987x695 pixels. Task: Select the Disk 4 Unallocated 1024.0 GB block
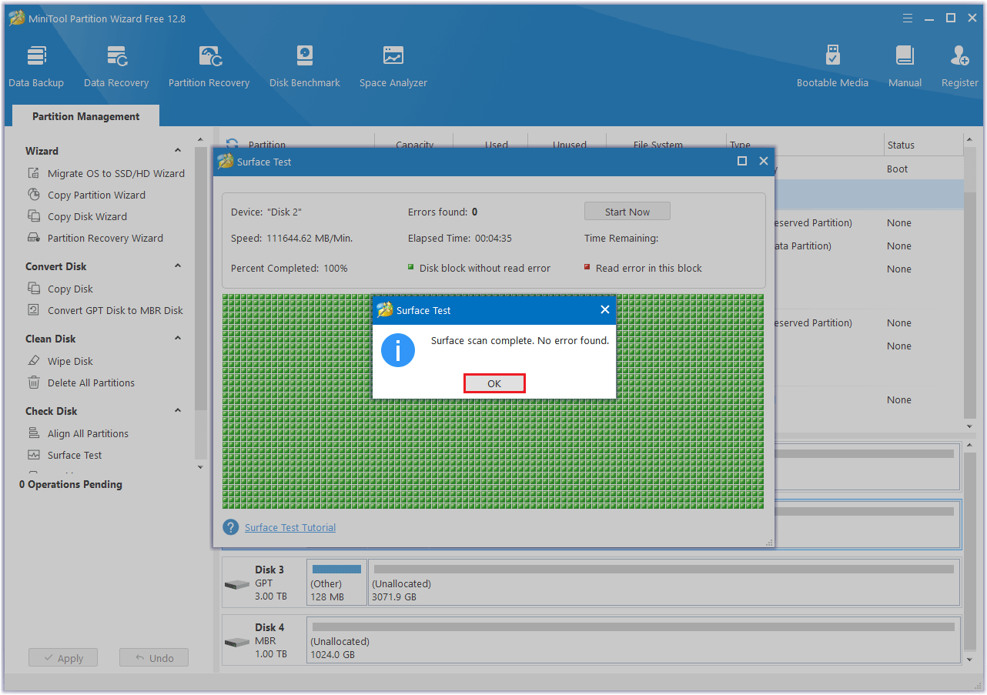click(634, 640)
